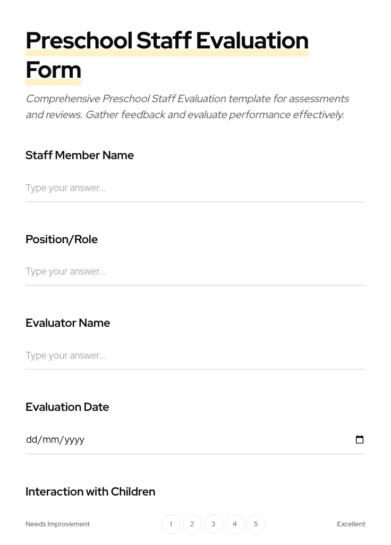
Task: Select rating 2 for Interaction with Children
Action: click(x=192, y=524)
